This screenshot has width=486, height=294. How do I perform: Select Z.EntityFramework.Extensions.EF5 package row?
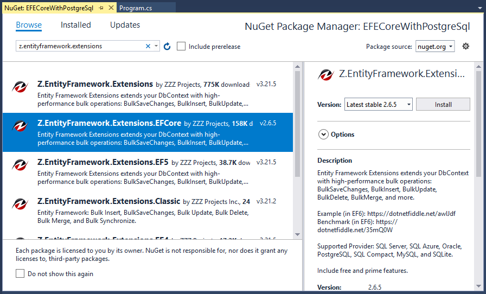point(148,171)
